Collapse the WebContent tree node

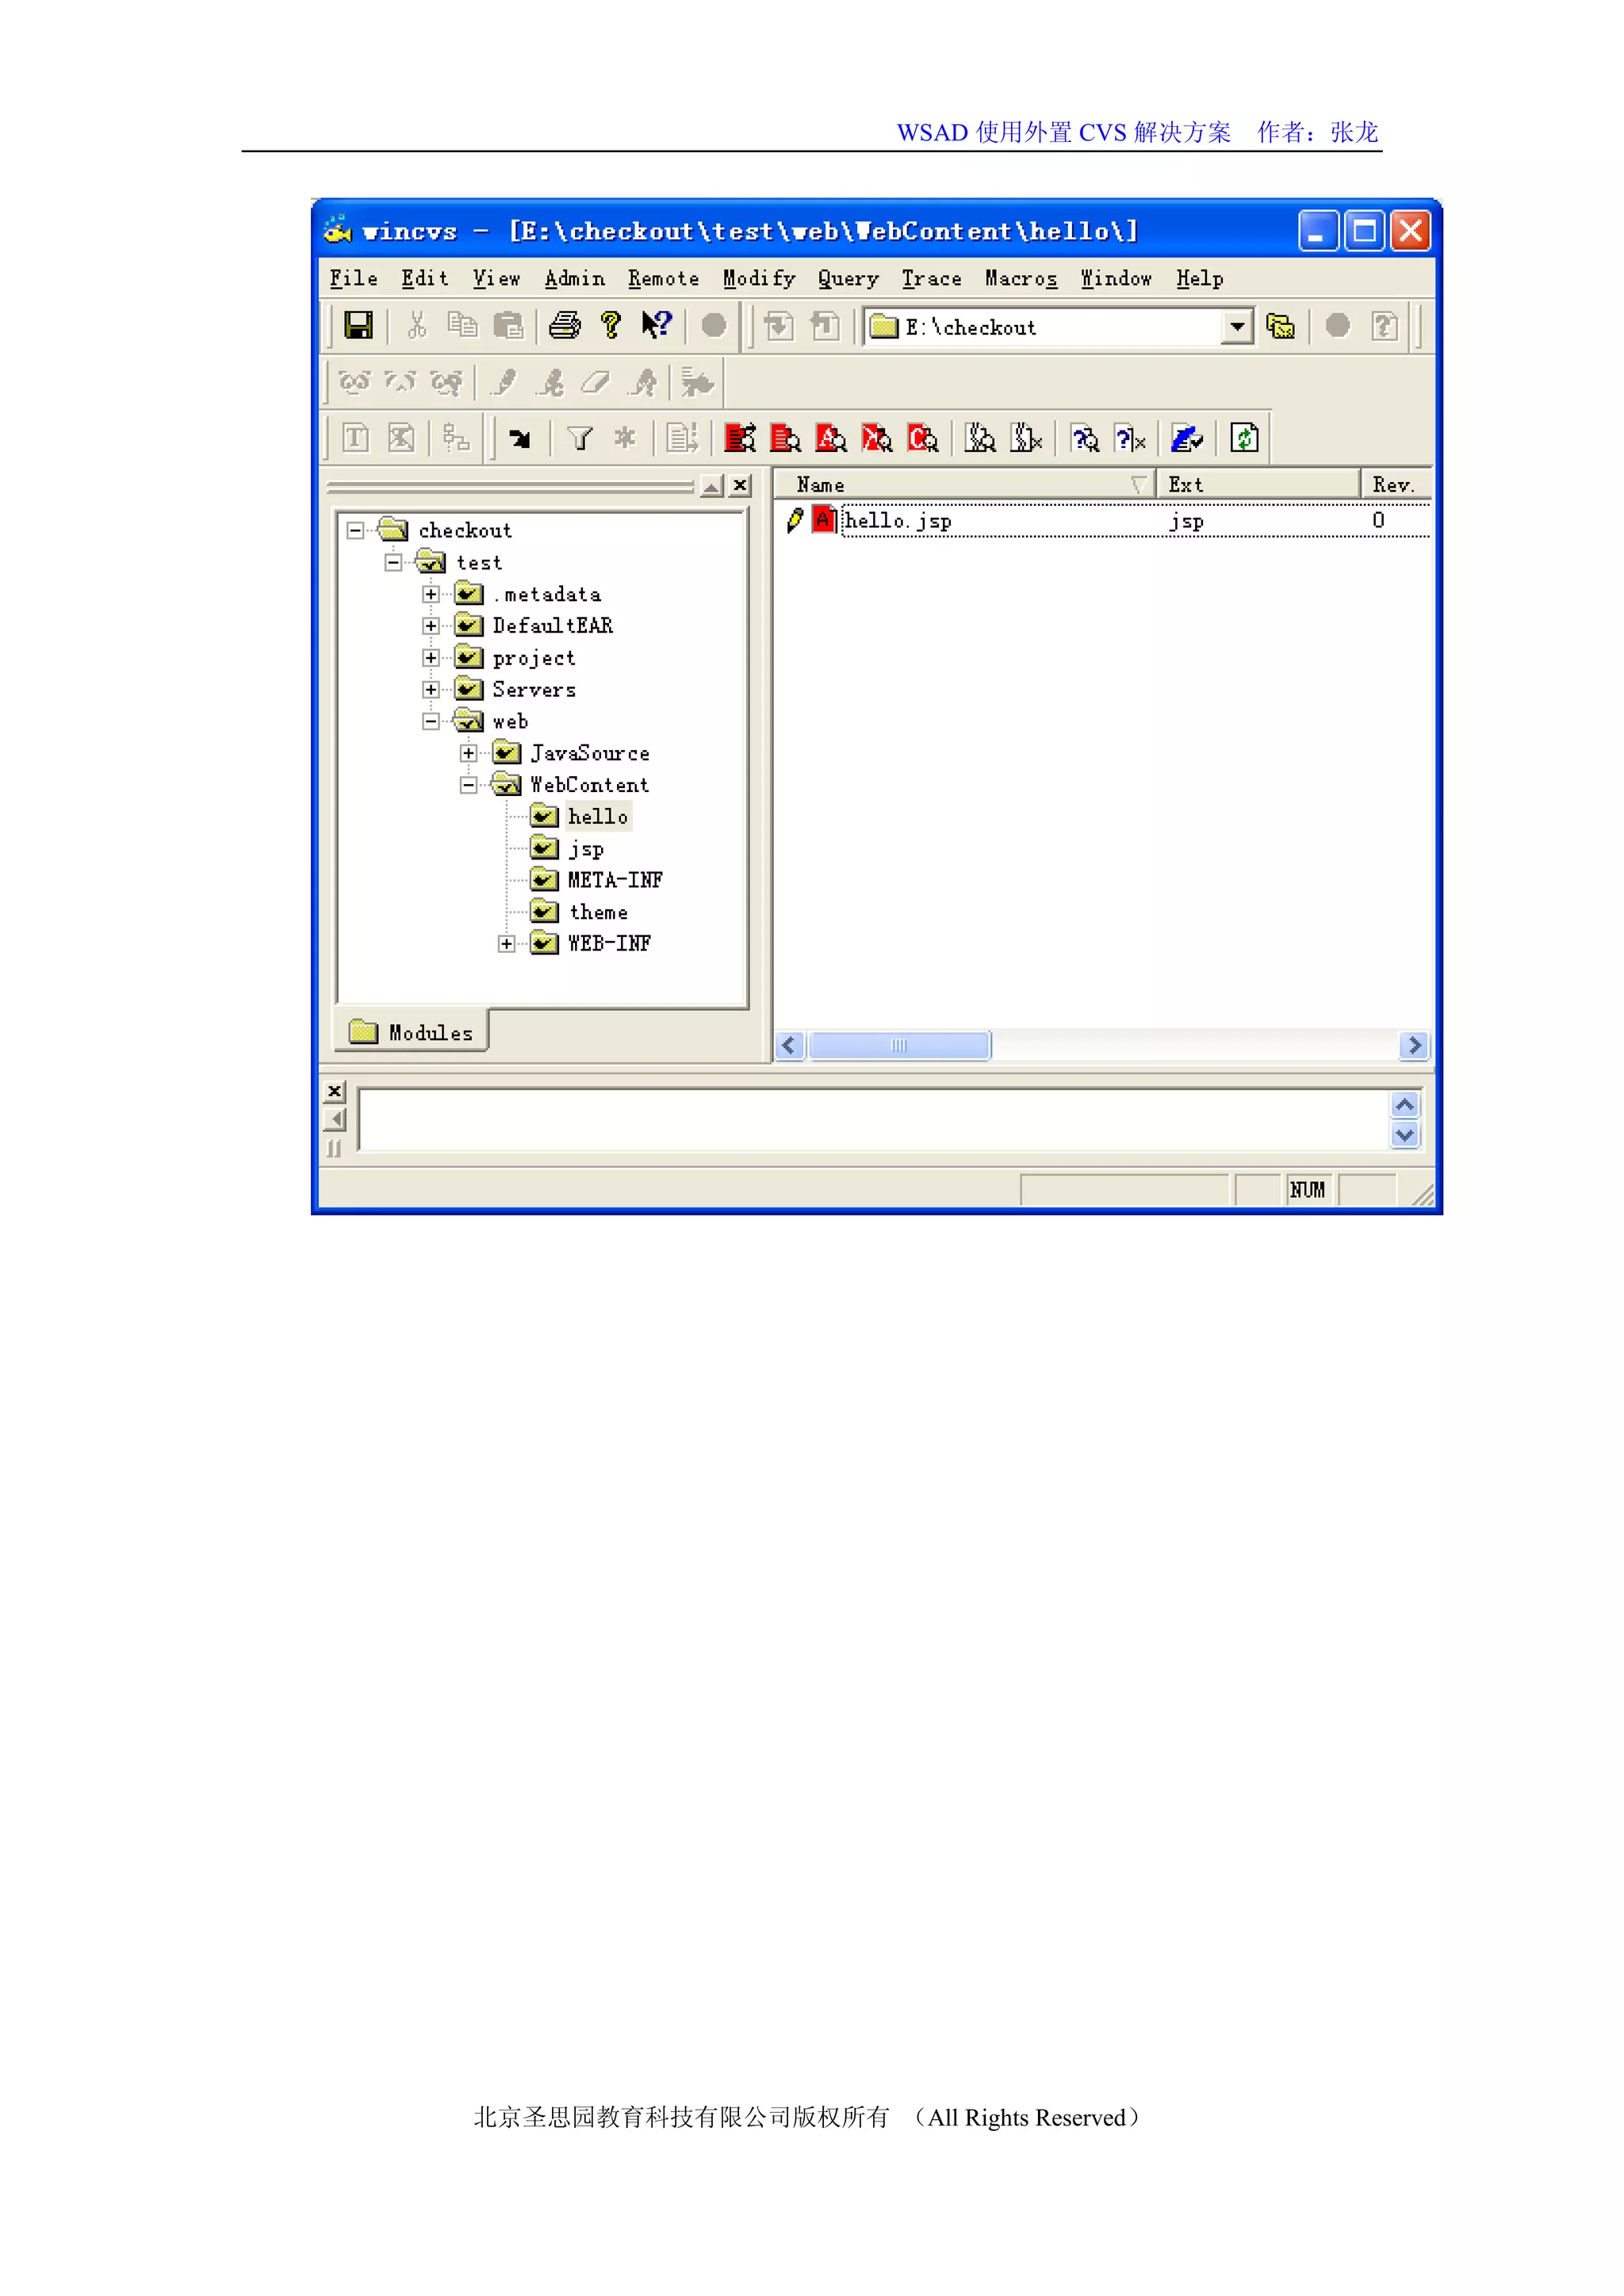pyautogui.click(x=468, y=785)
